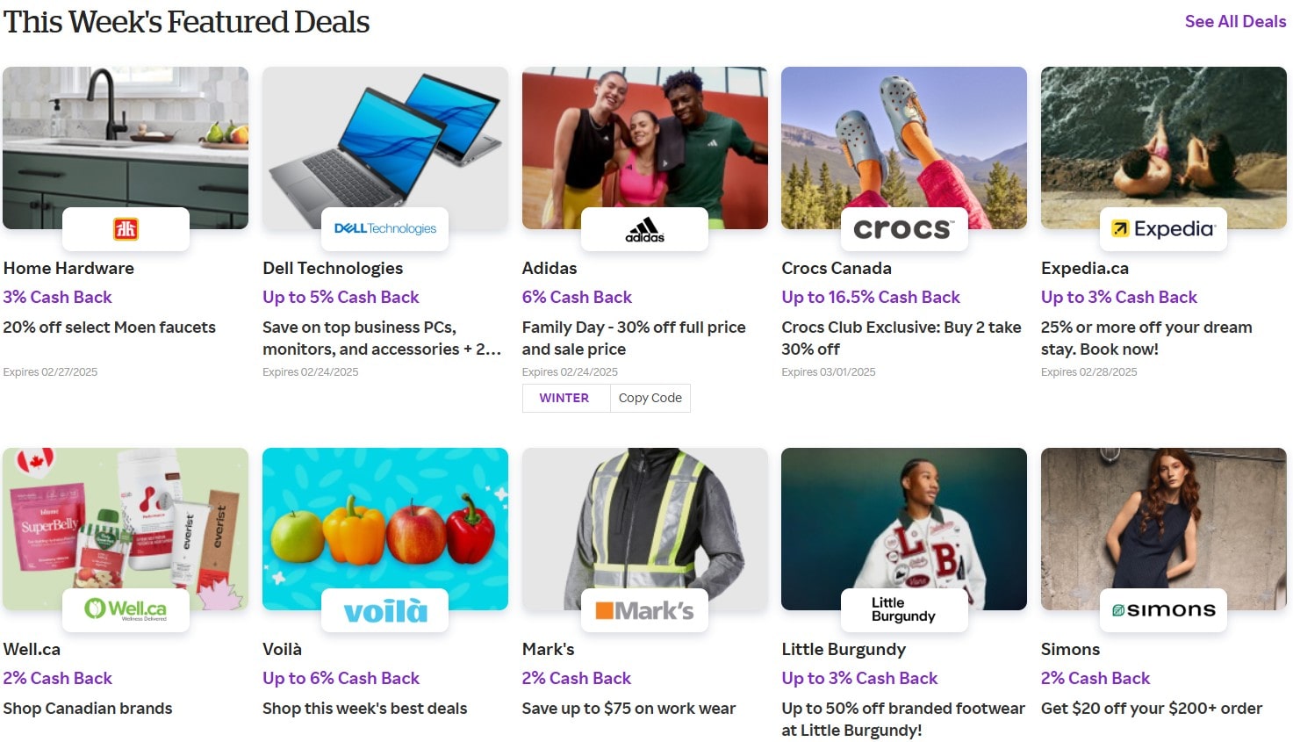The width and height of the screenshot is (1293, 742).
Task: Open the Dell Technologies merchant name heading
Action: 333,268
